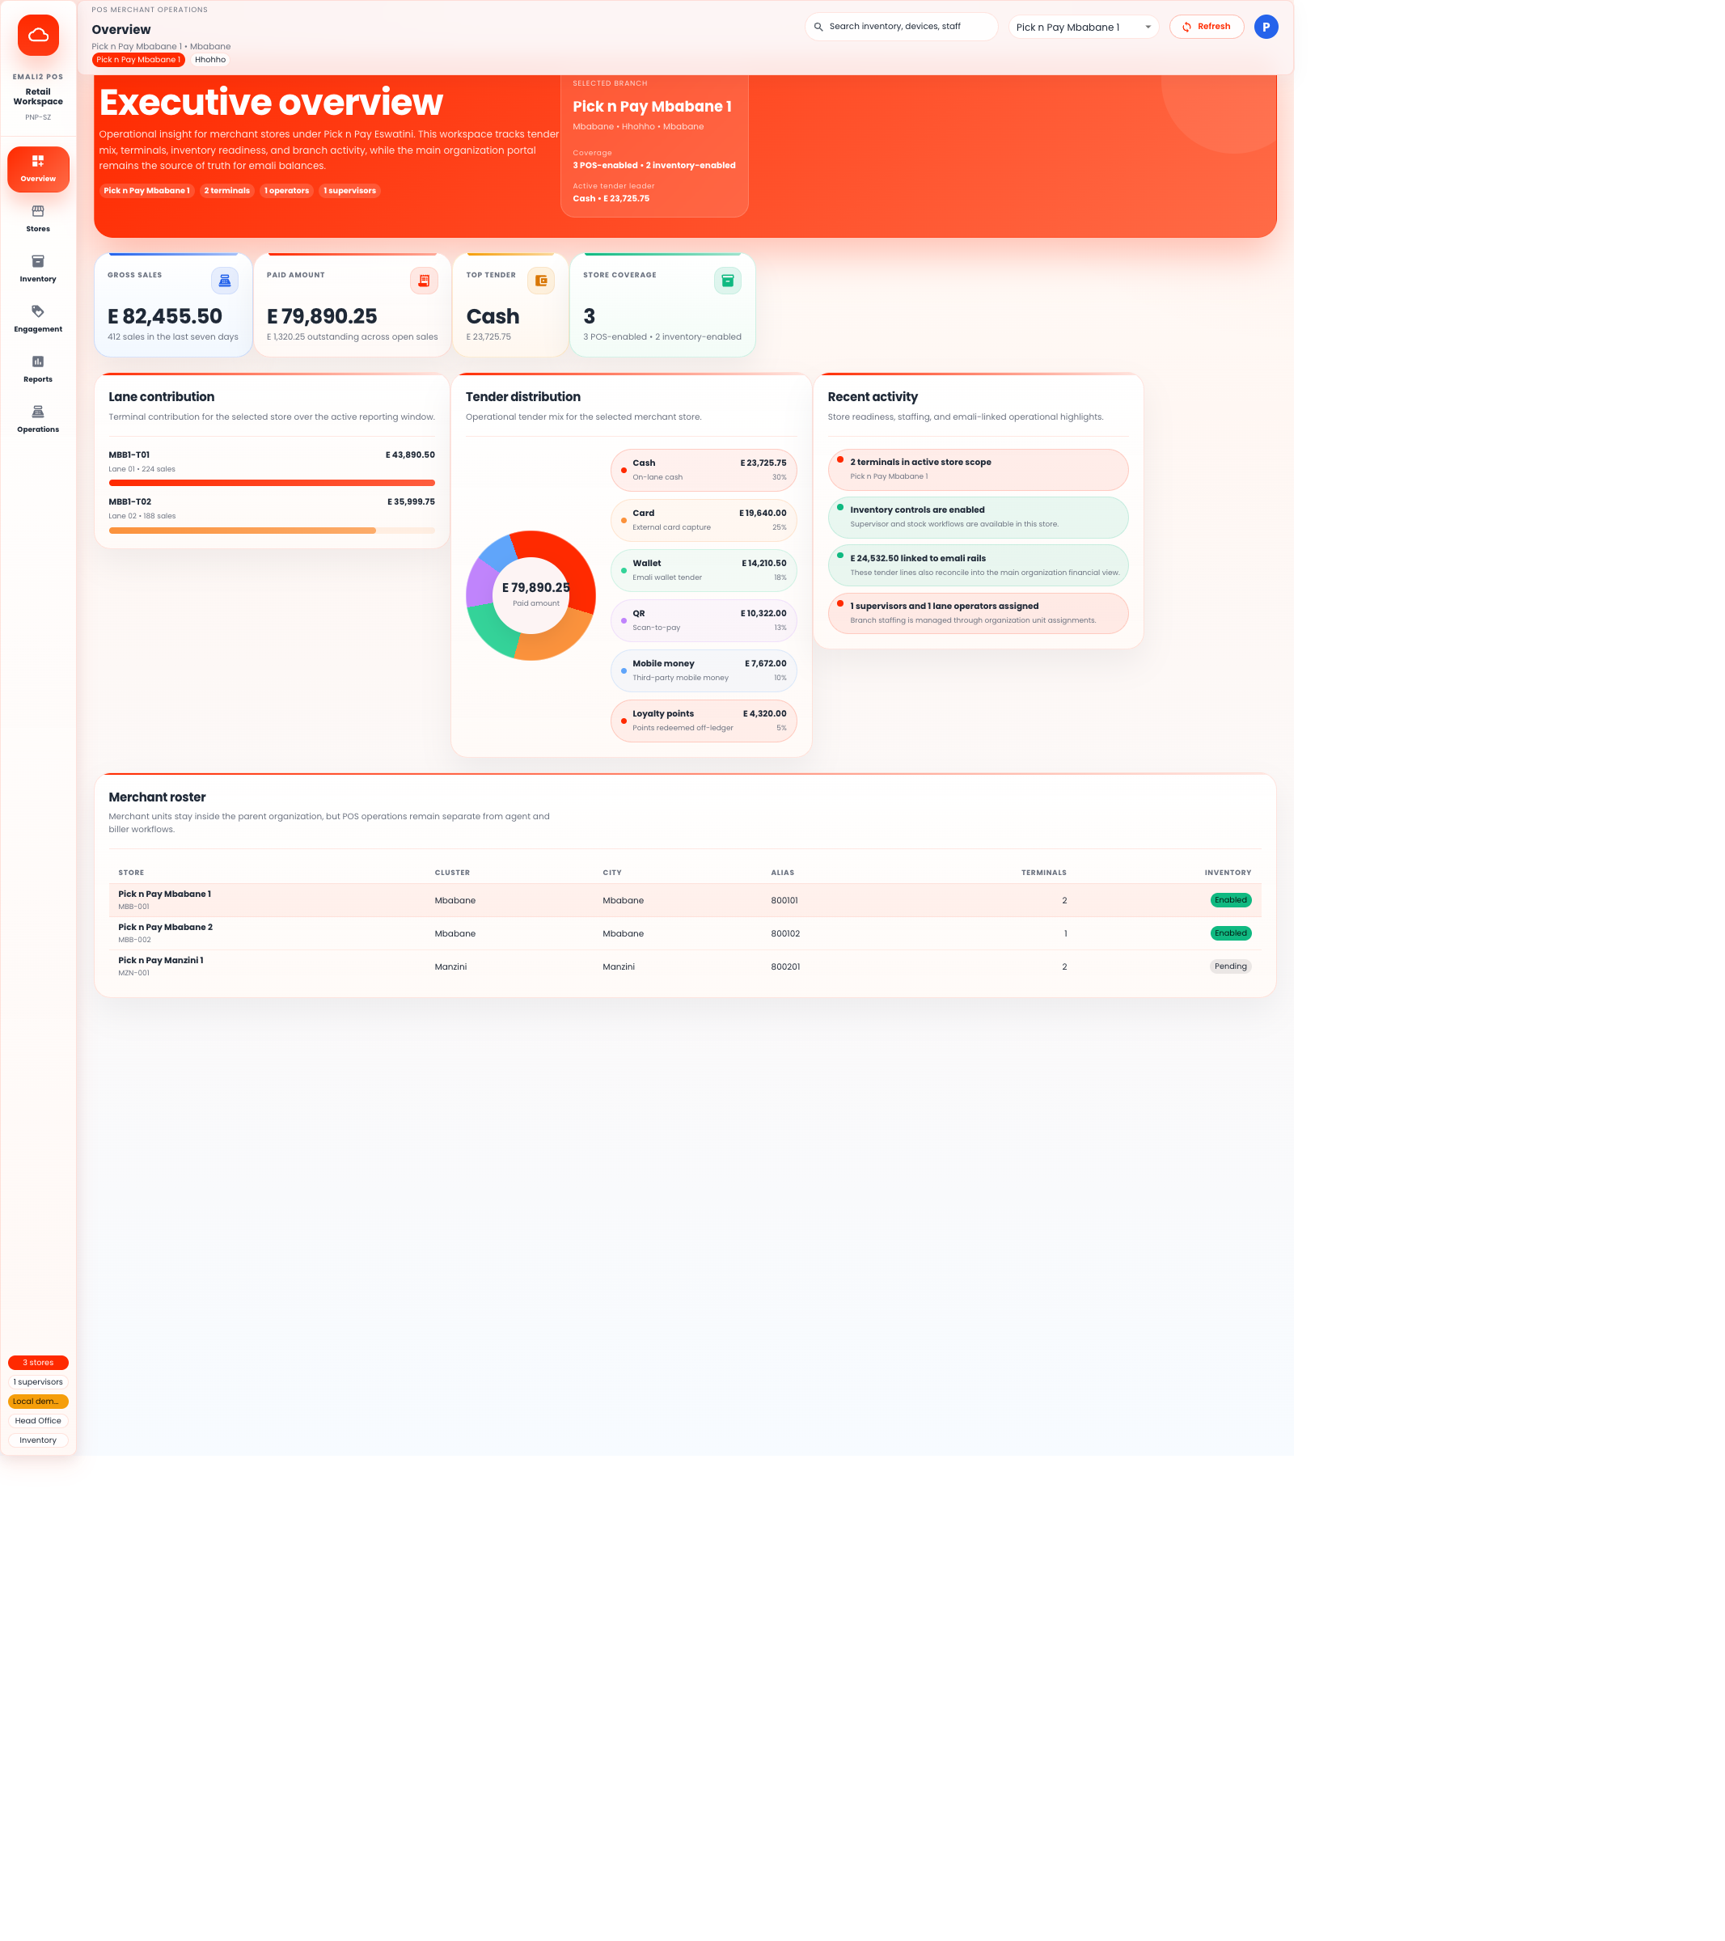Select the QR scan-to-pay tender row

pyautogui.click(x=704, y=621)
